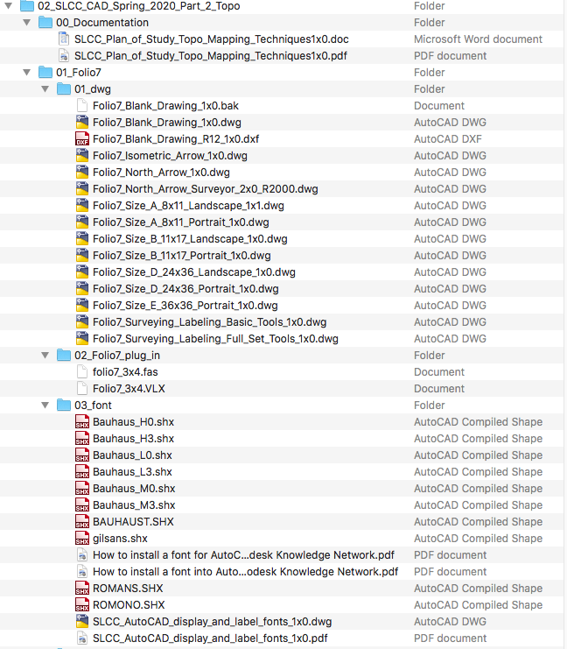Select the 03_font folder icon
The image size is (567, 649).
pos(64,406)
